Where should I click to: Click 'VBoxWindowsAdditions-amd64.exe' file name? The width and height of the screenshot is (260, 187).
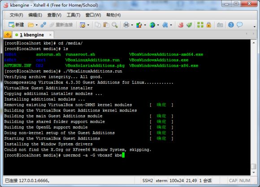166,54
